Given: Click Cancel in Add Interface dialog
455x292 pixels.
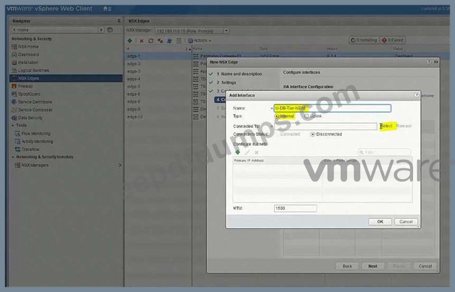Looking at the screenshot, I should click(406, 222).
